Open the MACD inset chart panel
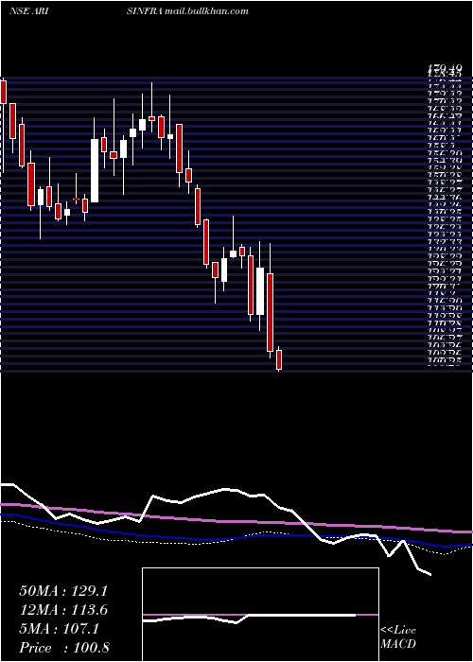This screenshot has width=473, height=662. tap(260, 615)
